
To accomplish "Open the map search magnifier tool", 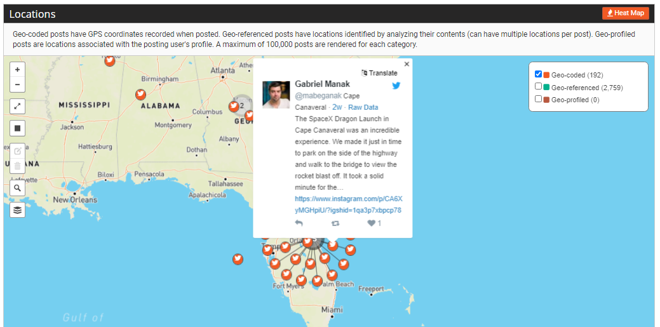I will click(17, 188).
